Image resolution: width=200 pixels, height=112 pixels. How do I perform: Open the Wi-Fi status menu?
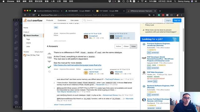pos(142,1)
